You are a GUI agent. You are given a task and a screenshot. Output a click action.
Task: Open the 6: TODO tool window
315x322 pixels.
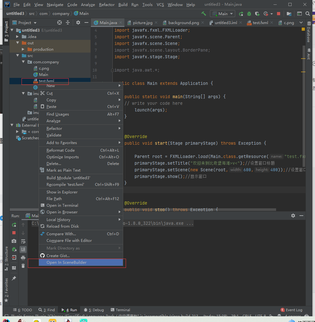[22, 310]
